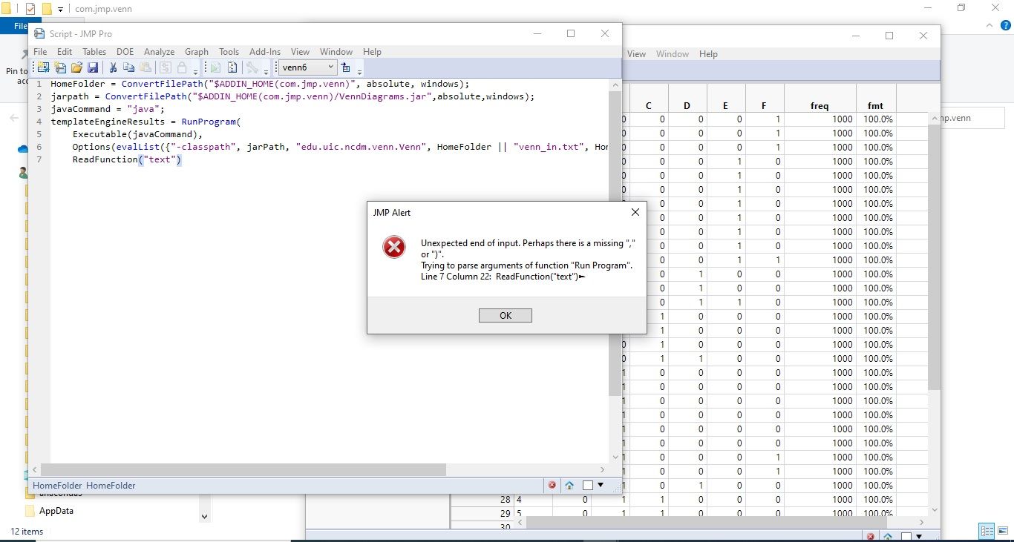Open the Explorer quick access toolbar dropdown

[61, 10]
